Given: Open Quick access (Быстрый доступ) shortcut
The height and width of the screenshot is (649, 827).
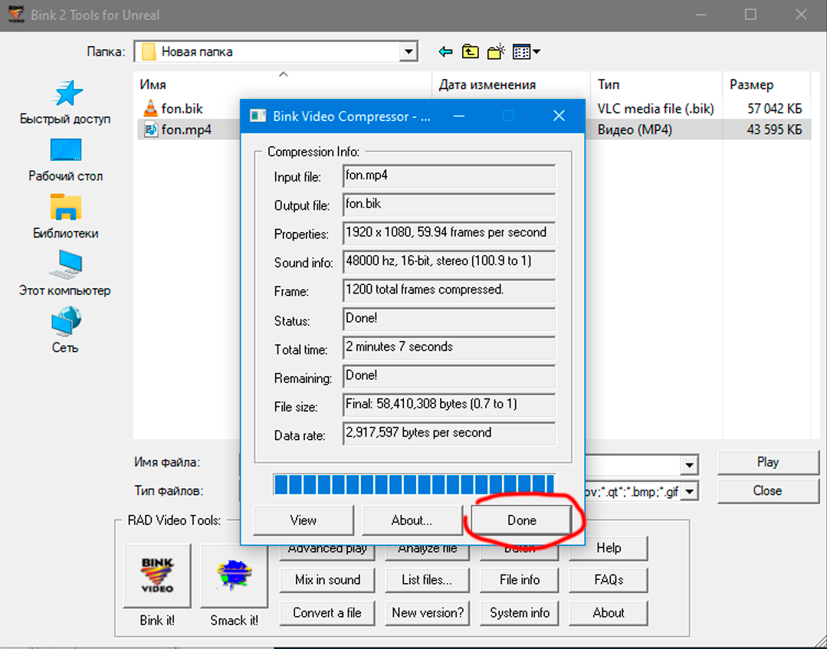Looking at the screenshot, I should tap(65, 103).
